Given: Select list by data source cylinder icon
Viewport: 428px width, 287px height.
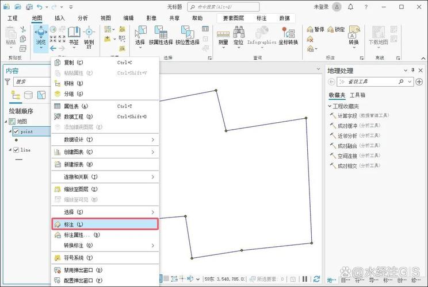Looking at the screenshot, I should [28, 95].
